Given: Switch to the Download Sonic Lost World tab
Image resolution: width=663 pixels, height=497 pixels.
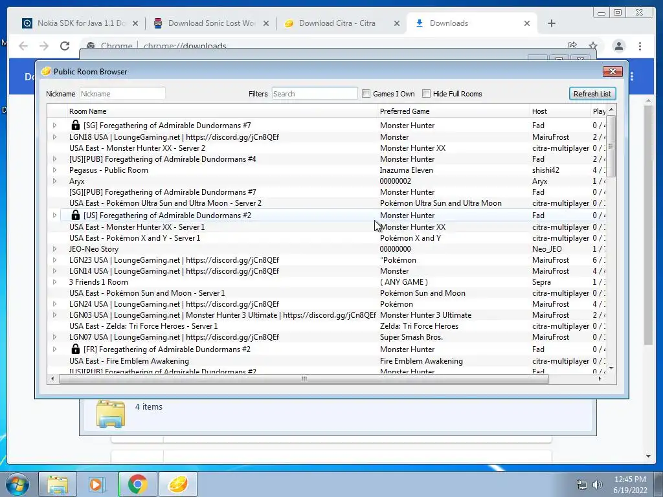Looking at the screenshot, I should click(210, 23).
